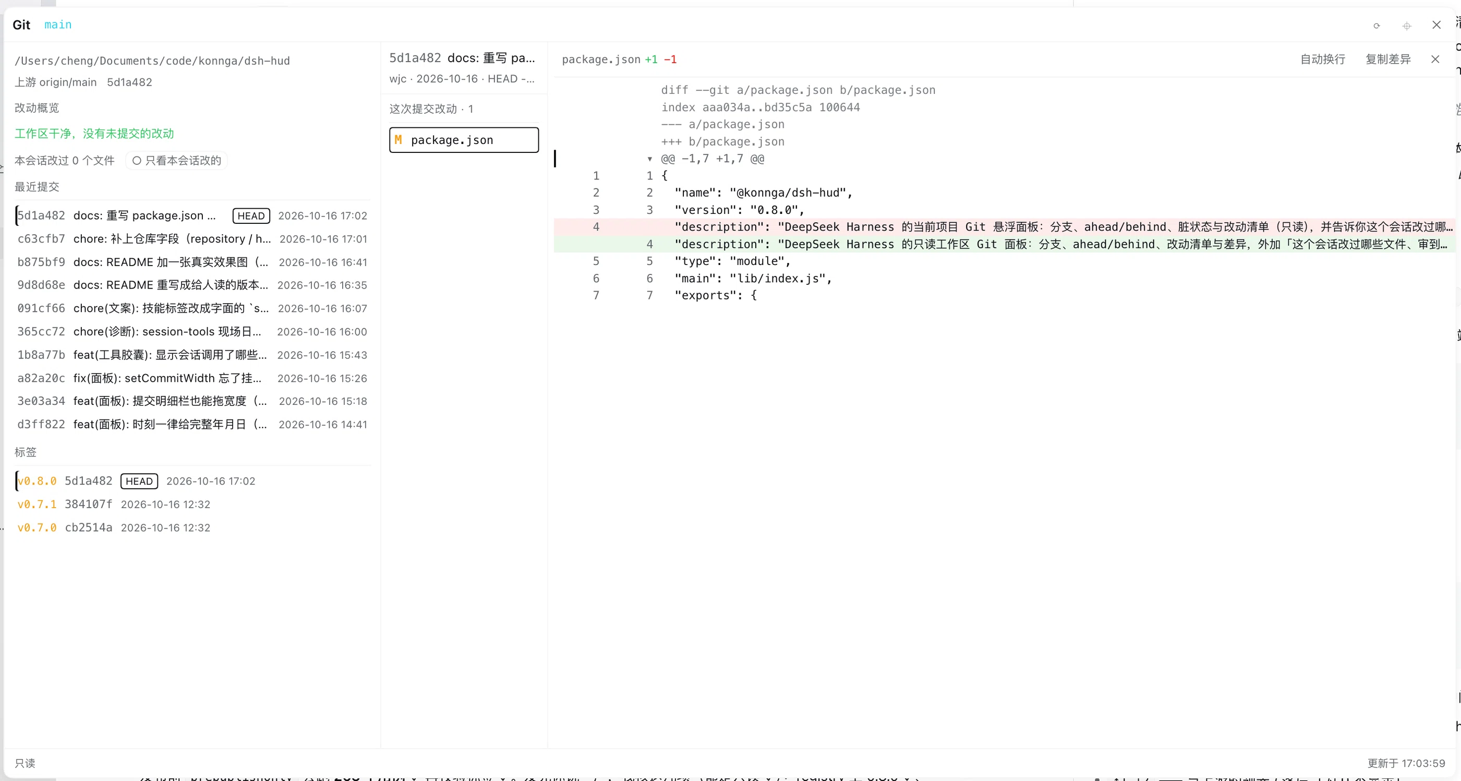Viewport: 1461px width, 781px height.
Task: Open commit 9d8d68e README 重写成给人读的版本
Action: [192, 285]
